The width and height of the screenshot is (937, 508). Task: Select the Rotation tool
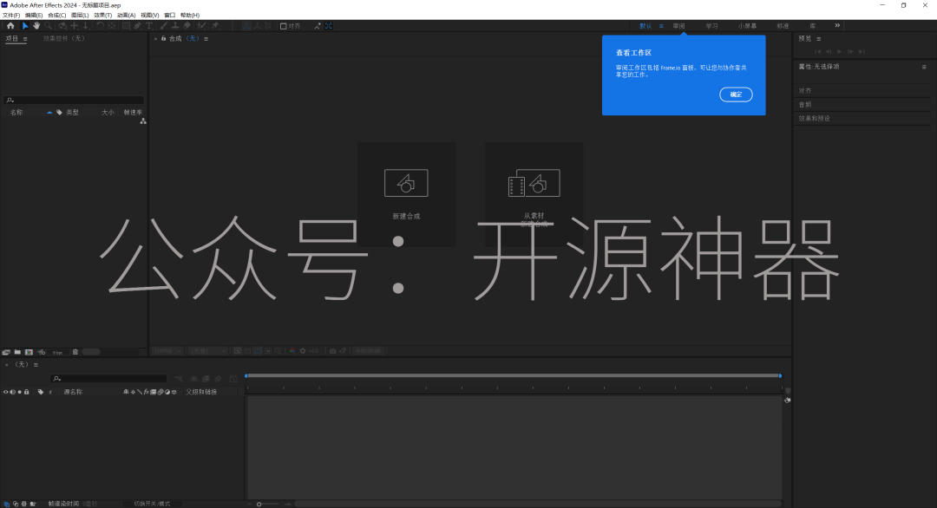click(x=100, y=26)
